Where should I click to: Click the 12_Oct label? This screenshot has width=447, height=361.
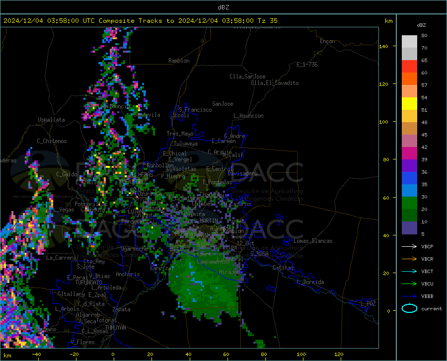click(x=245, y=243)
